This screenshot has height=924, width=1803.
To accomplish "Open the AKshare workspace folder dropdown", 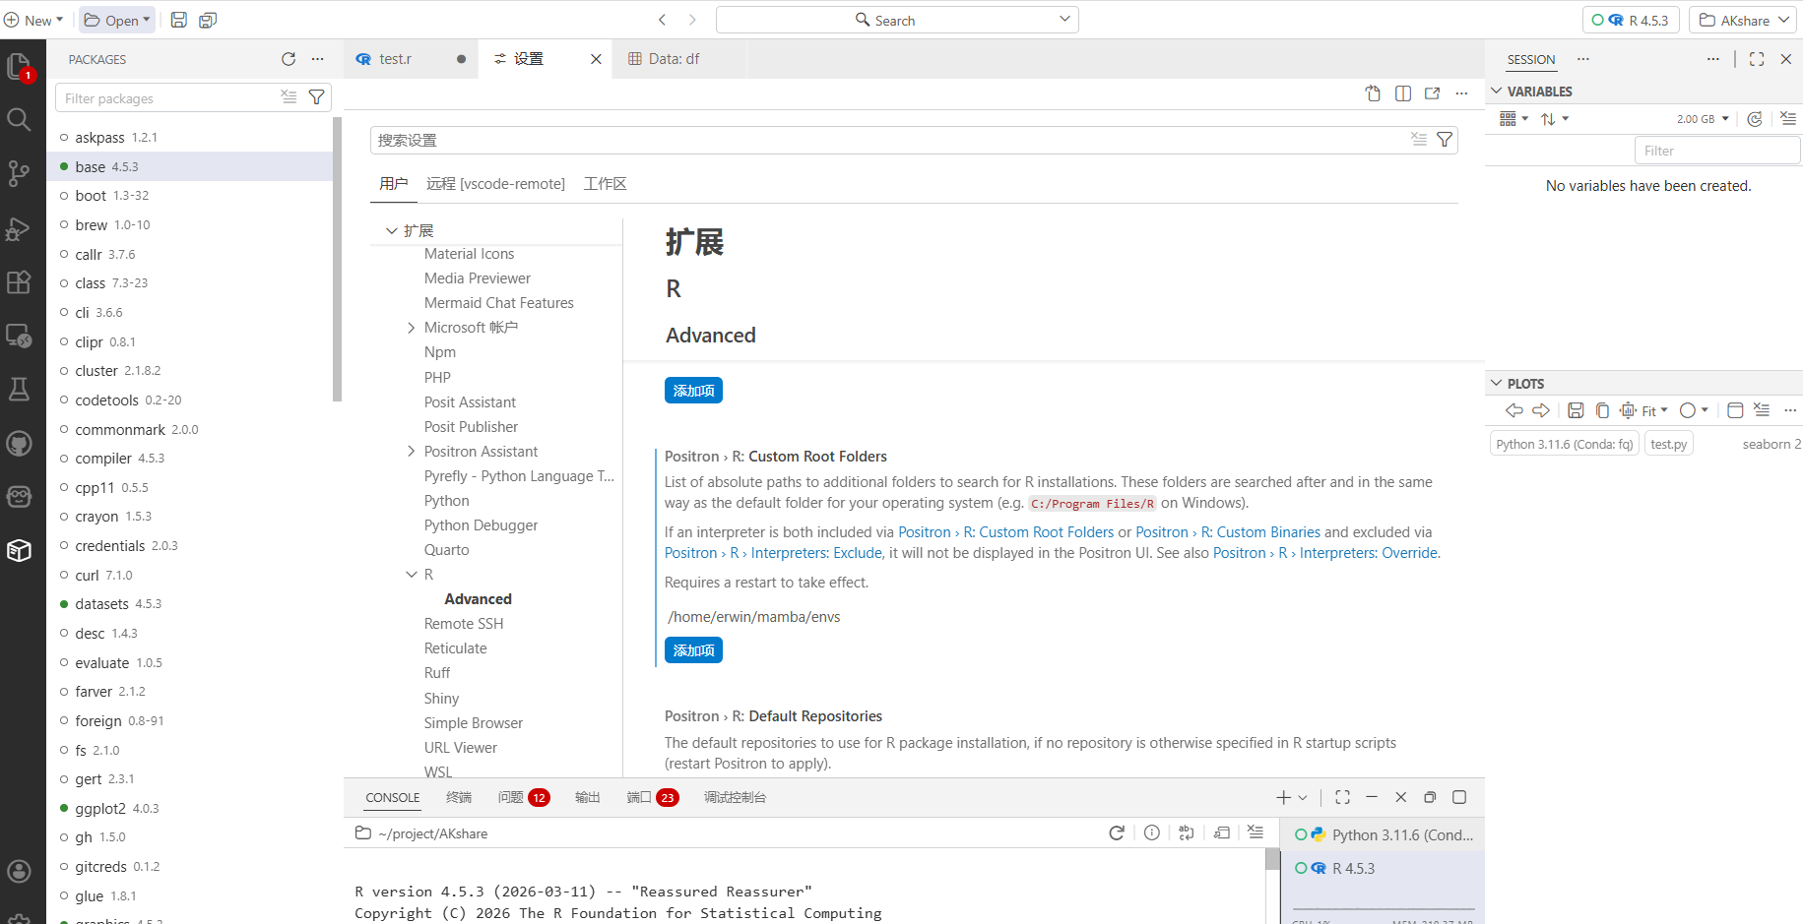I will pos(1745,20).
